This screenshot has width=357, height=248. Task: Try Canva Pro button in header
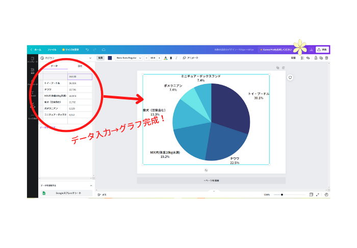pyautogui.click(x=276, y=49)
